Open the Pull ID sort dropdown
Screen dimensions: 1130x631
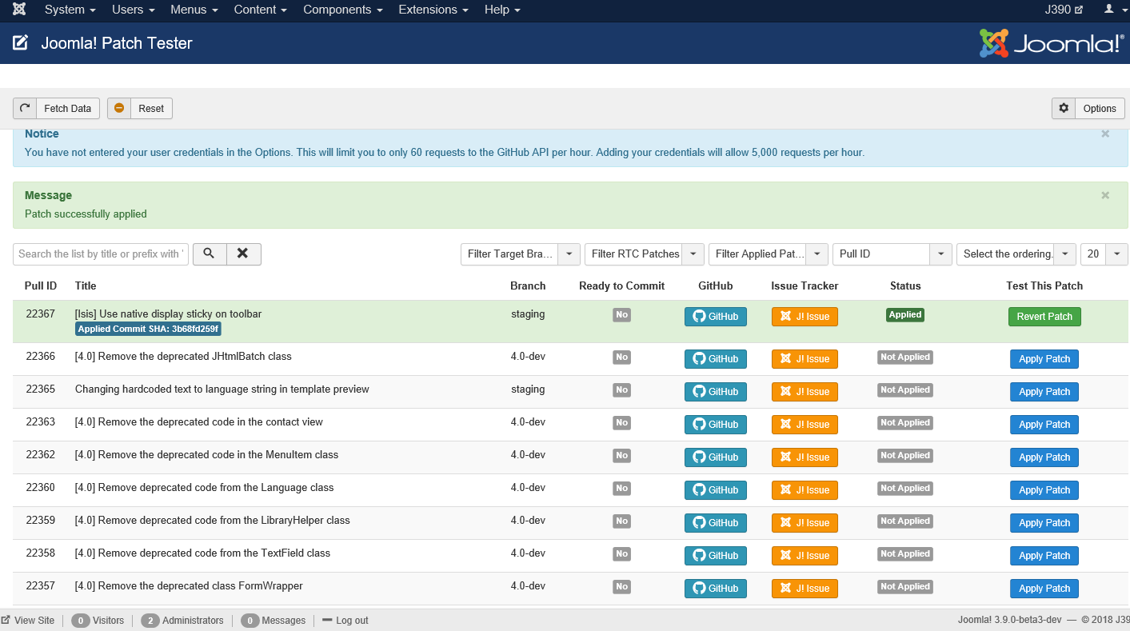[x=892, y=254]
